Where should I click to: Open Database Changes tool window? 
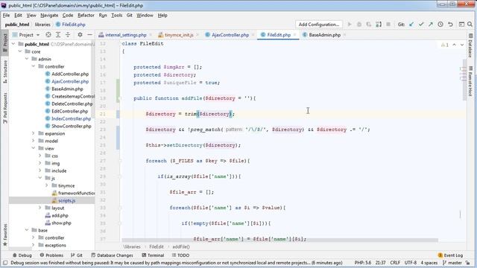click(x=112, y=255)
